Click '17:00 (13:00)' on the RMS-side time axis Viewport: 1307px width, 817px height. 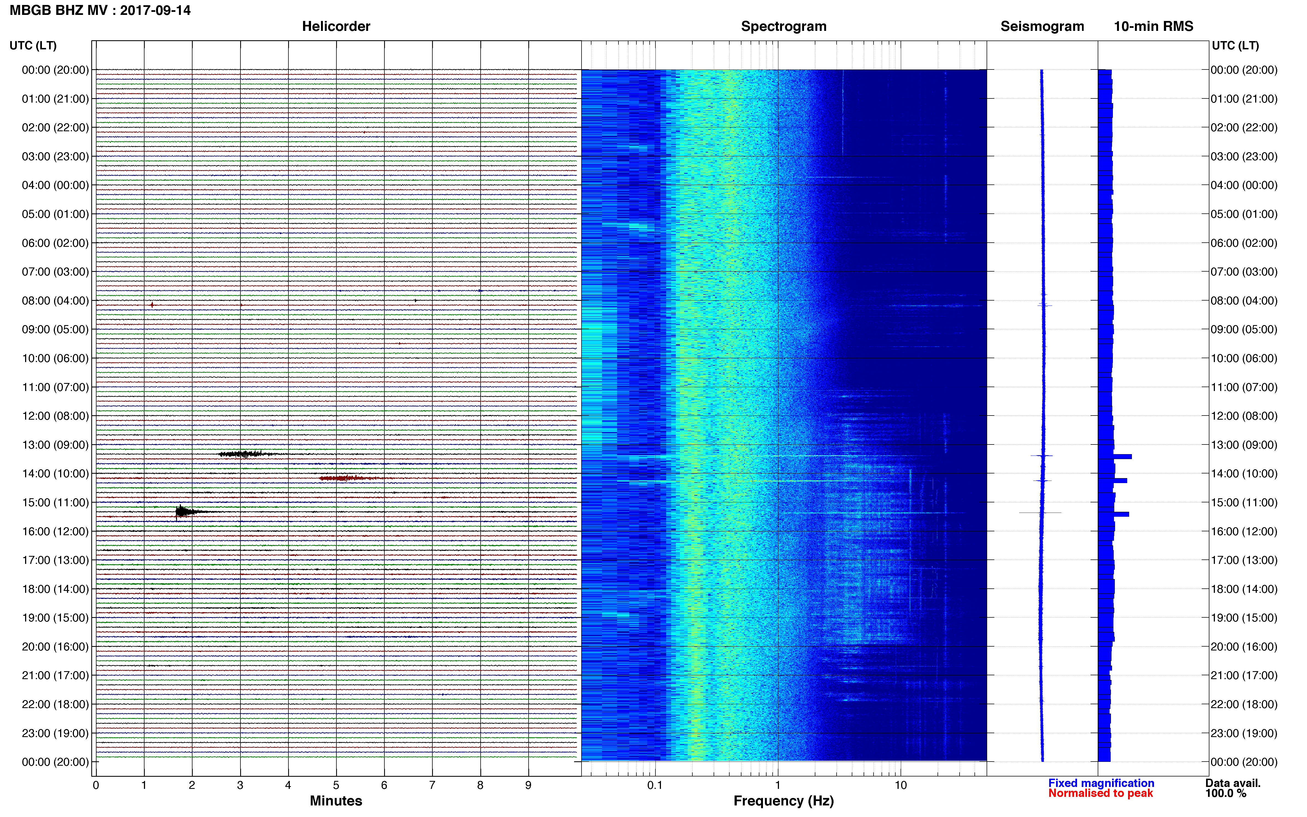point(1244,560)
